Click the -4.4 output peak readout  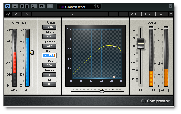[x=164, y=91]
